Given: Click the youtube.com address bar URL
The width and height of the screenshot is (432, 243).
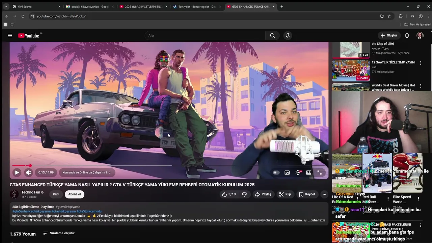Looking at the screenshot, I should (61, 16).
